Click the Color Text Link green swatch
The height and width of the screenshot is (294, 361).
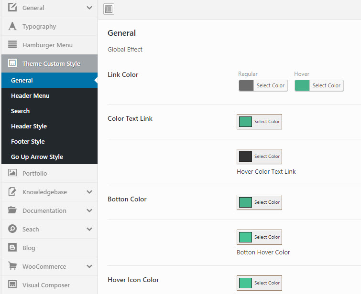pos(245,122)
